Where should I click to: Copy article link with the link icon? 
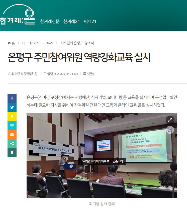pyautogui.click(x=12, y=125)
